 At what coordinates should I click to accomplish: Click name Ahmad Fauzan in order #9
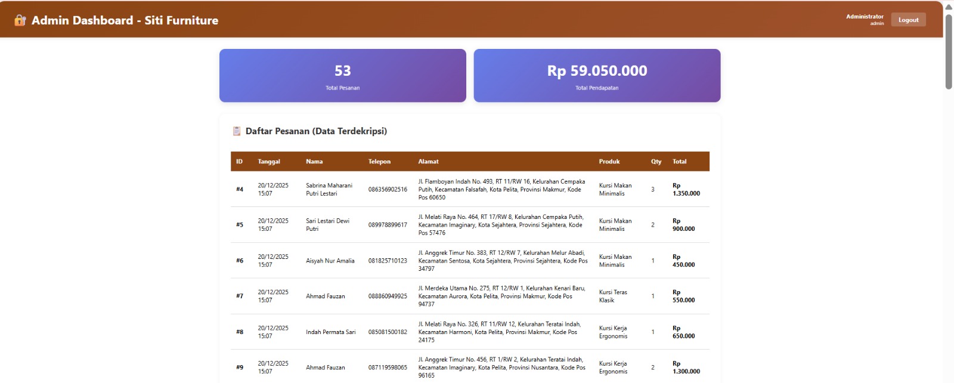click(x=326, y=367)
